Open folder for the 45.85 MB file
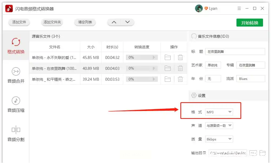 [167, 57]
